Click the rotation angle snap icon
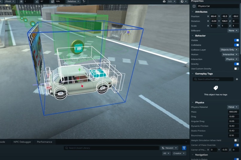This screenshot has height=160, width=241. pos(37,1)
